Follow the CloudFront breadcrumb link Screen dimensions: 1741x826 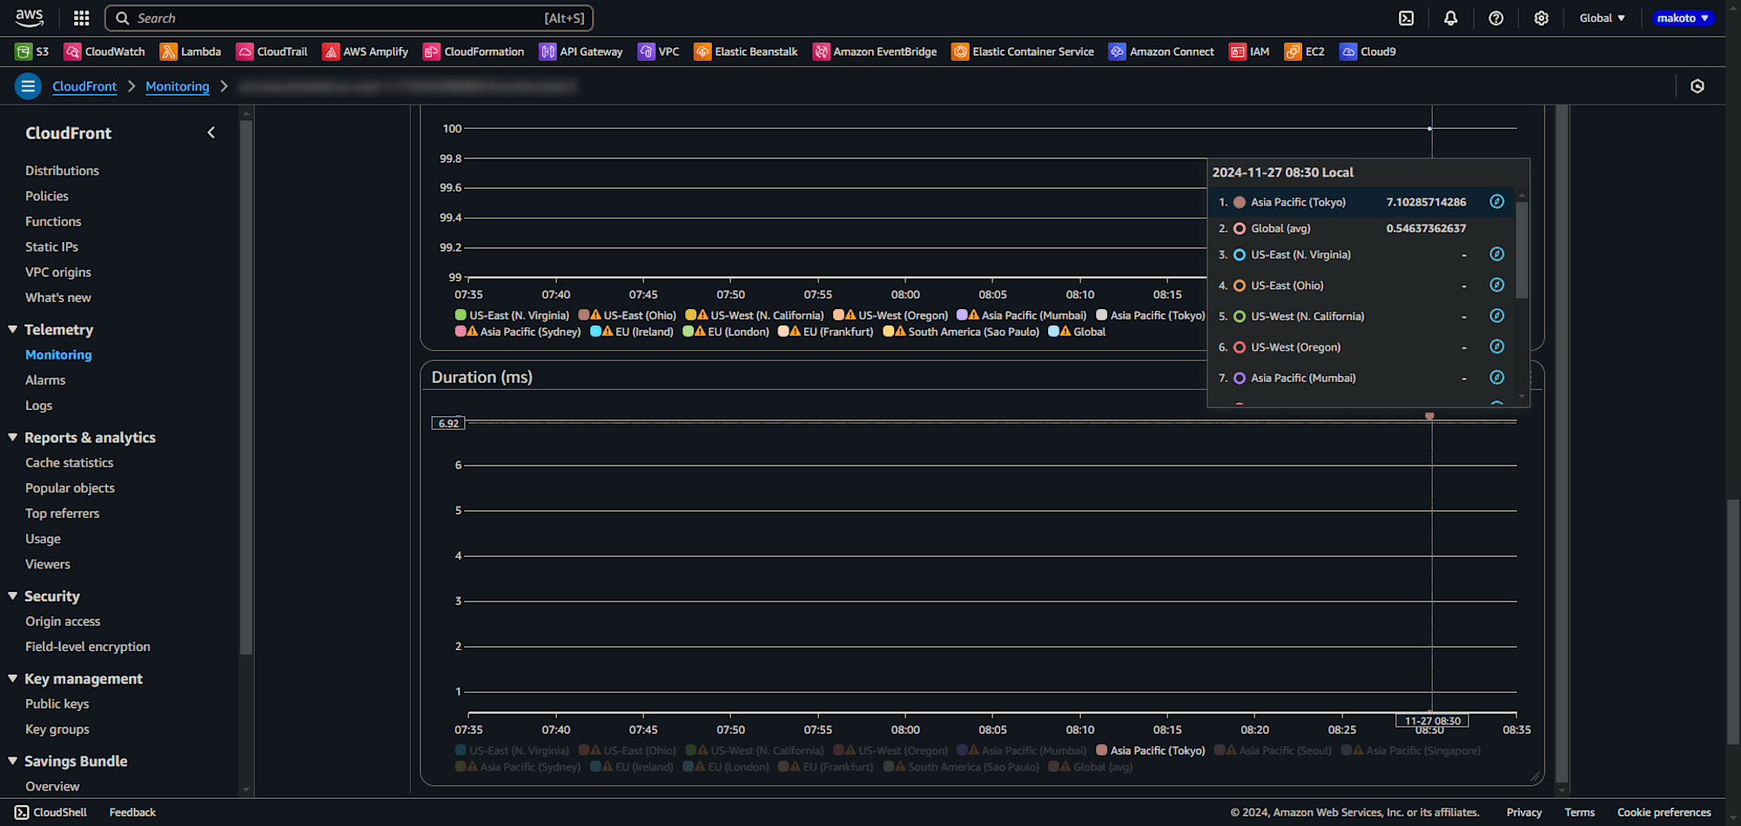point(84,86)
